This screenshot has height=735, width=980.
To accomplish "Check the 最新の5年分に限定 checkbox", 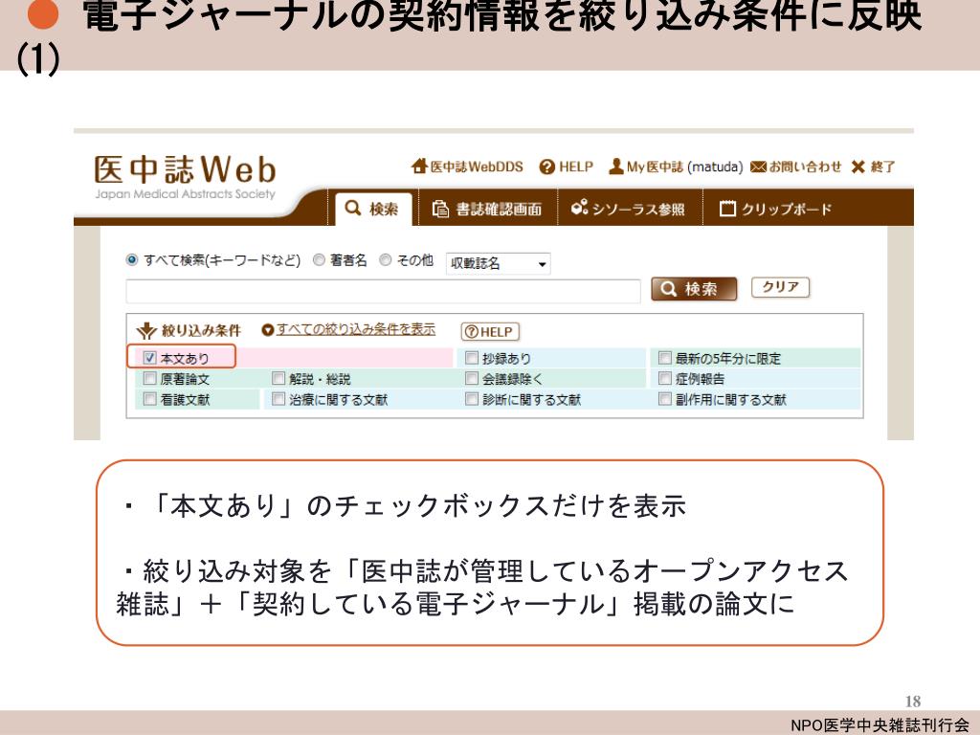I will pyautogui.click(x=665, y=358).
